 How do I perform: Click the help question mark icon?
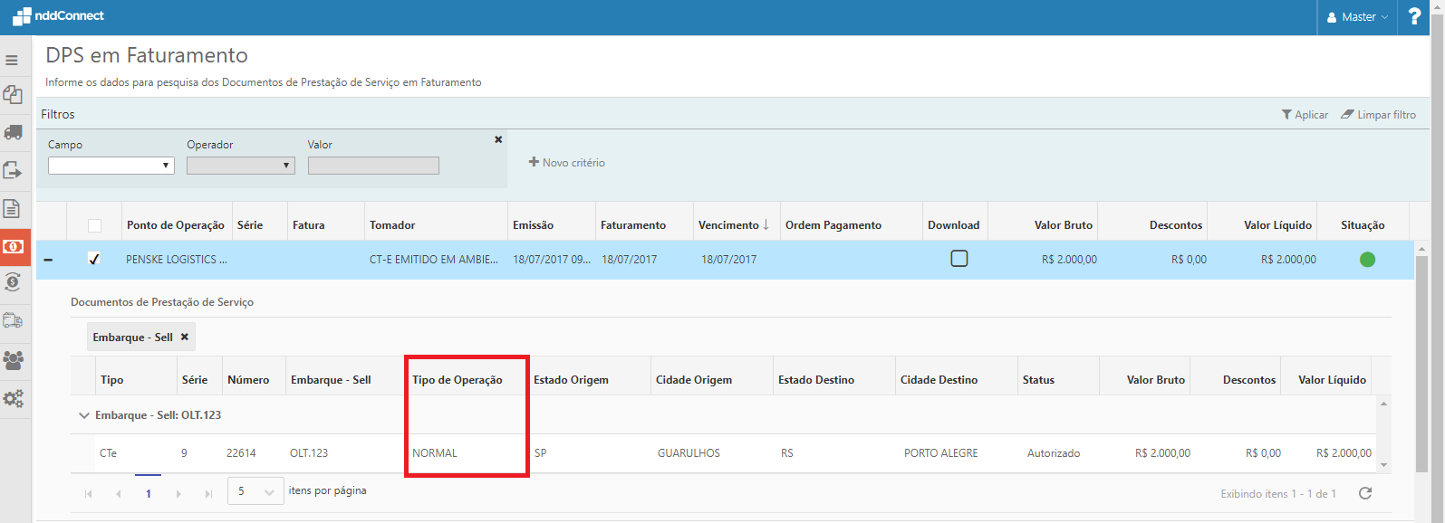pyautogui.click(x=1414, y=16)
